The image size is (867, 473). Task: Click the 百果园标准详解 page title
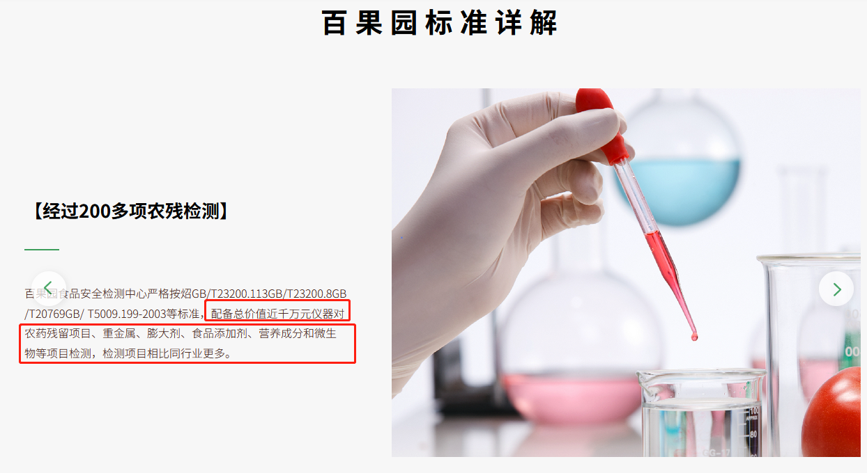tap(440, 22)
